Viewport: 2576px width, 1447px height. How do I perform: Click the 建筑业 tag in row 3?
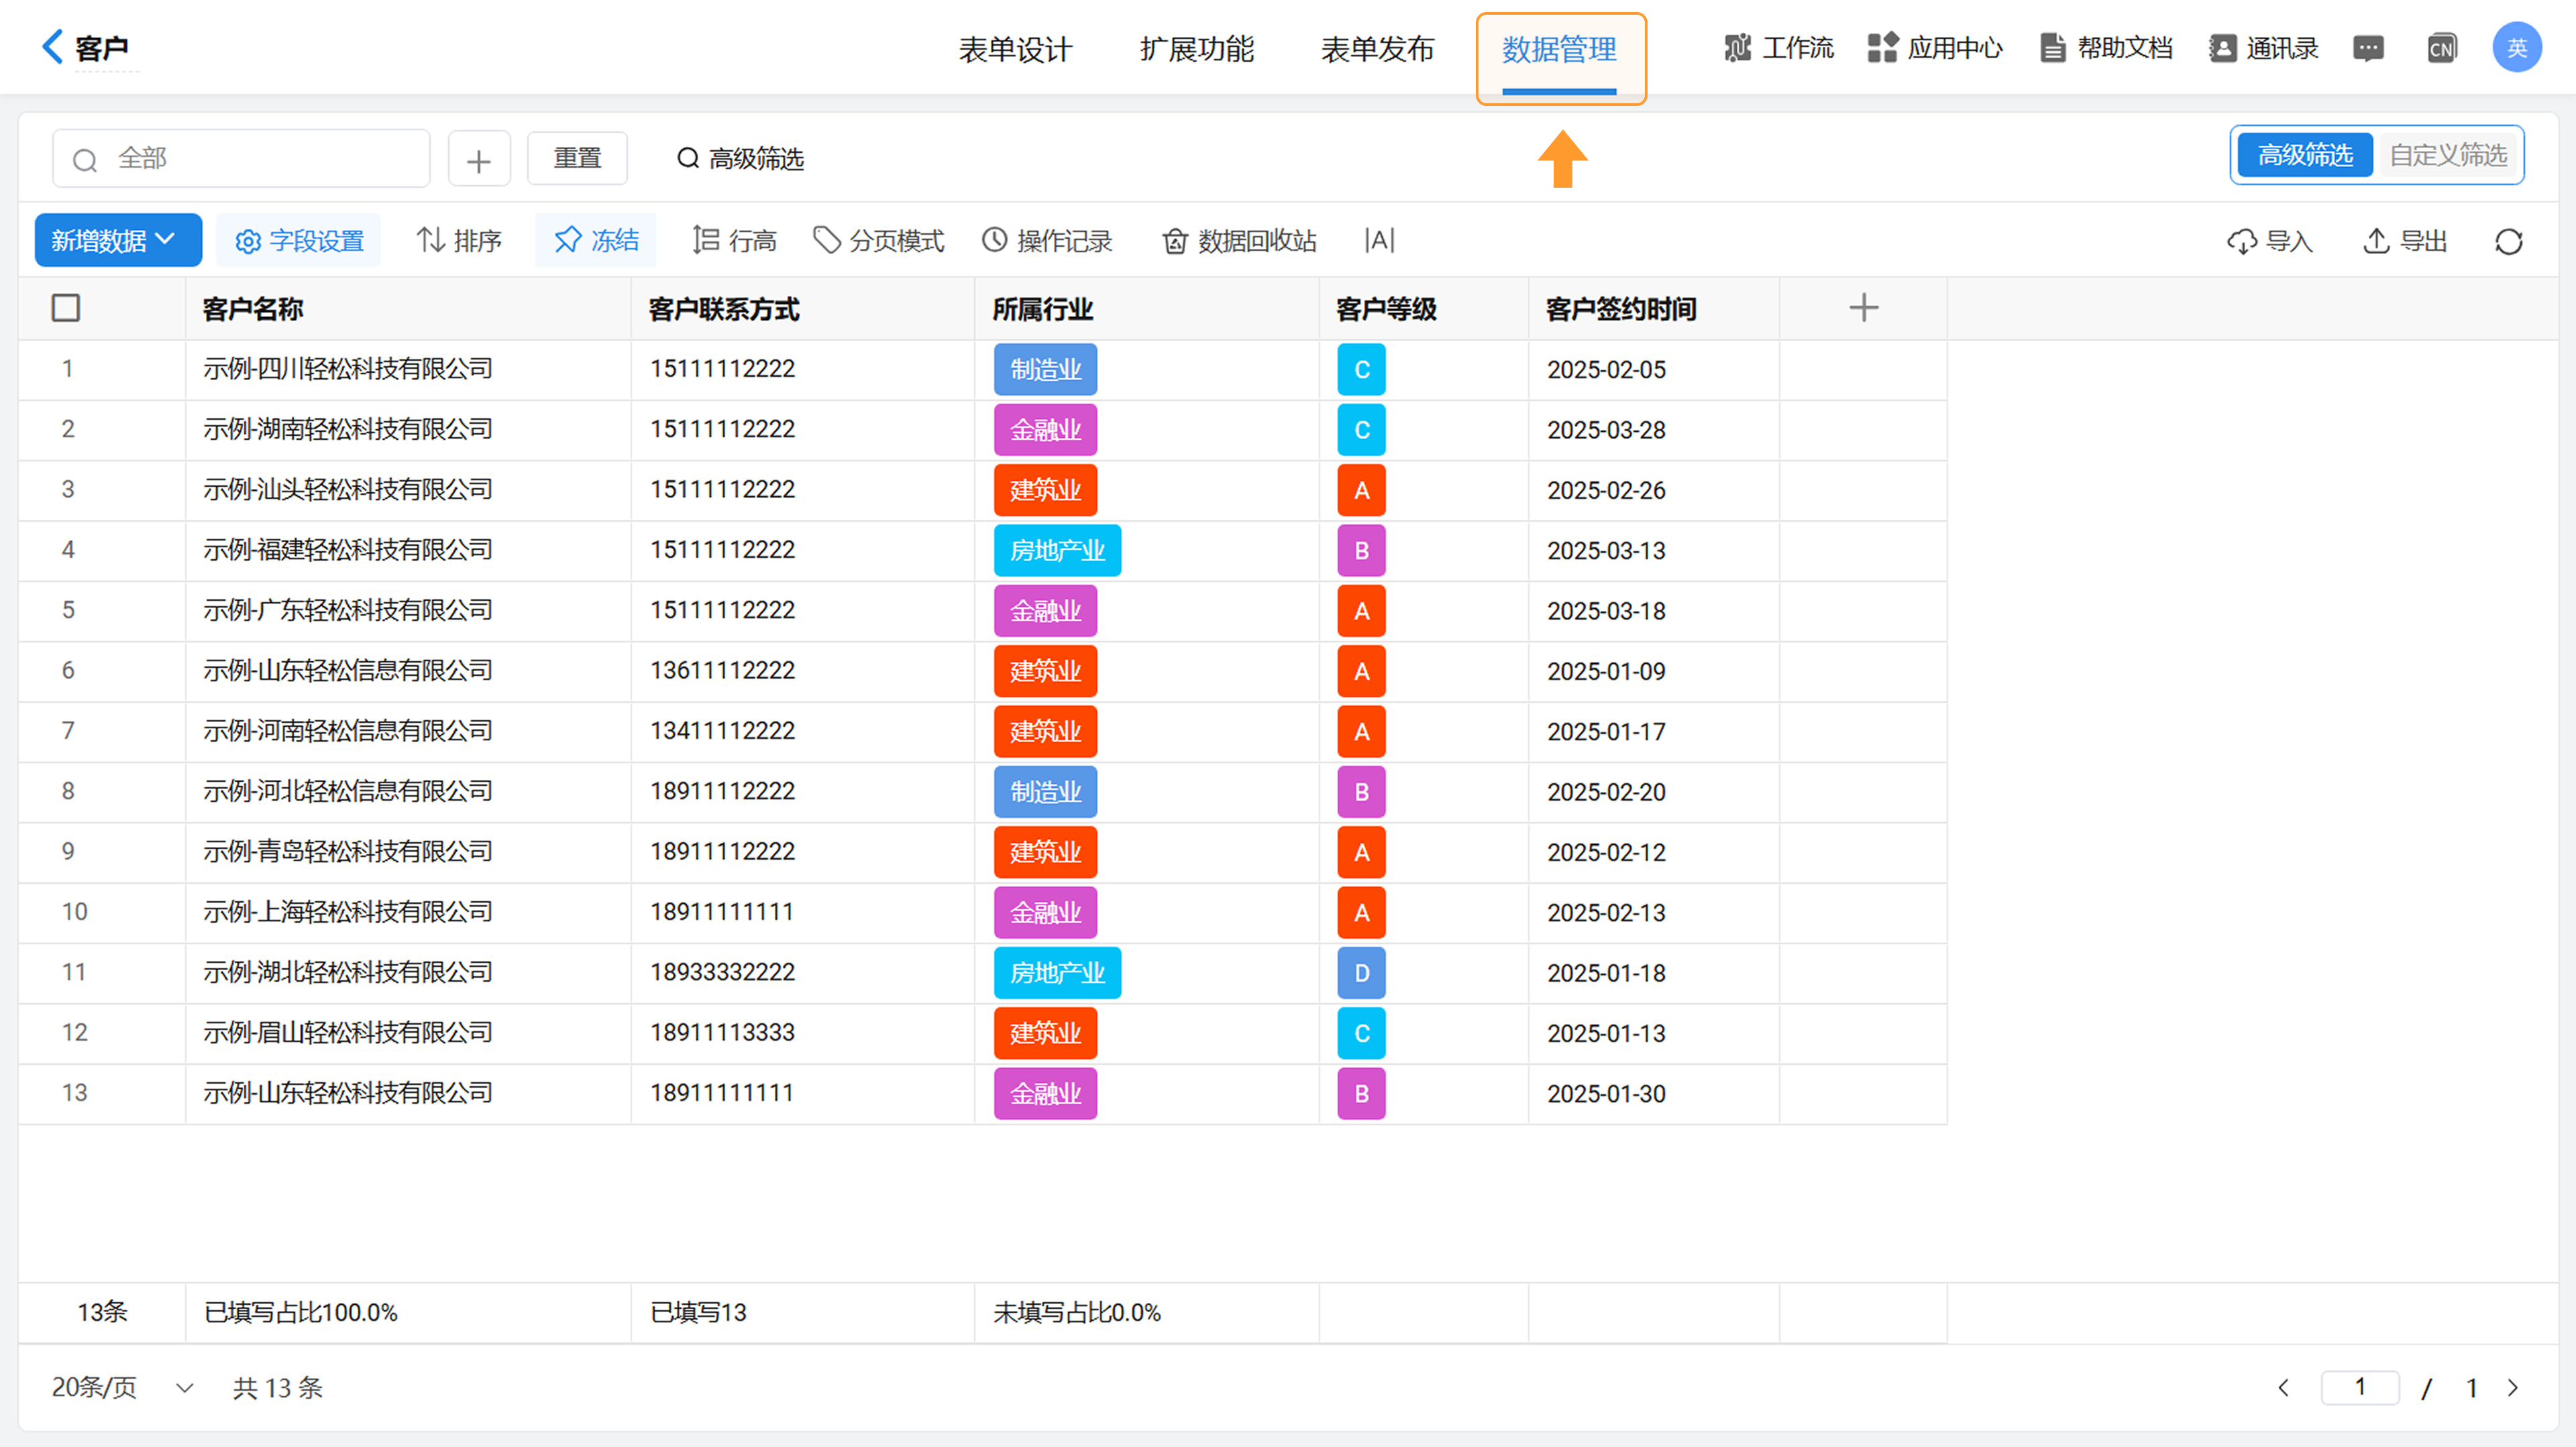(x=1045, y=491)
